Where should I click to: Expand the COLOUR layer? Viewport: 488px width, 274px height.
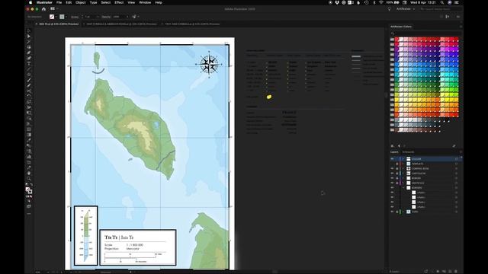coord(403,159)
